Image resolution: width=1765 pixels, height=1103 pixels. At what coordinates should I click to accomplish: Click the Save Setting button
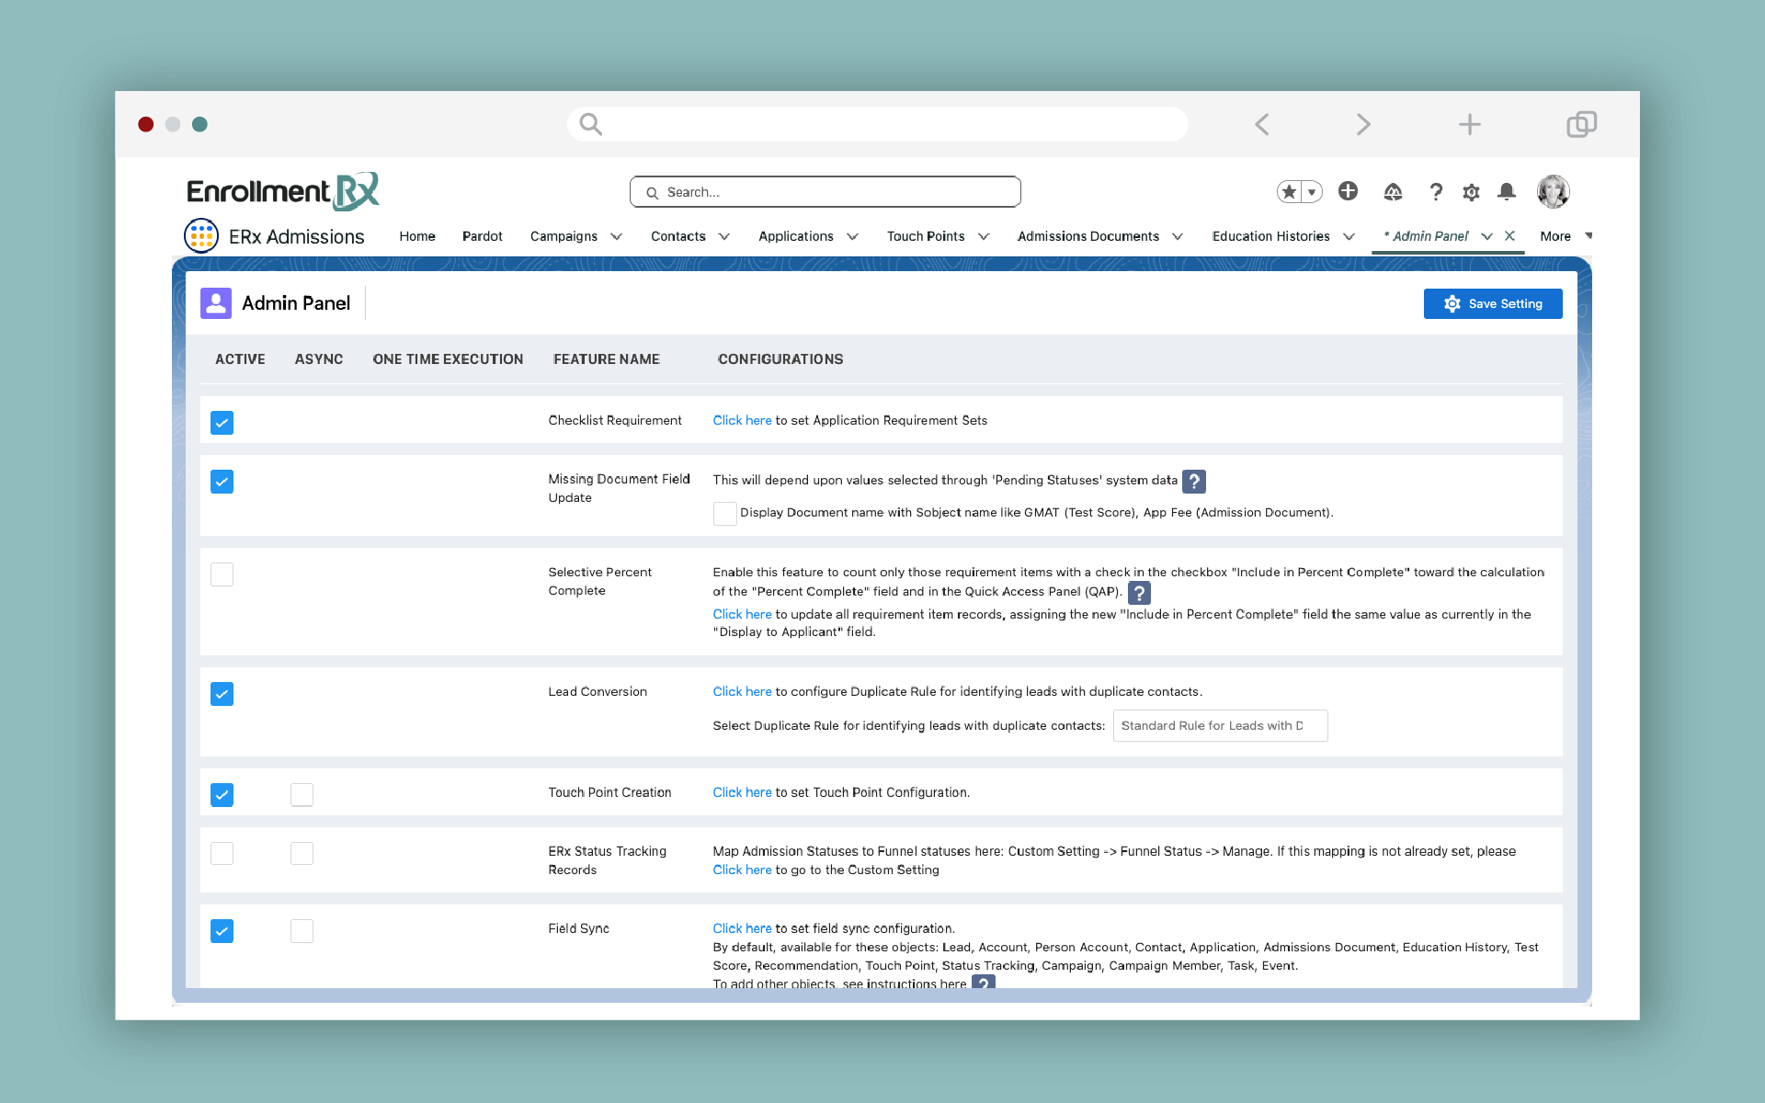point(1492,303)
